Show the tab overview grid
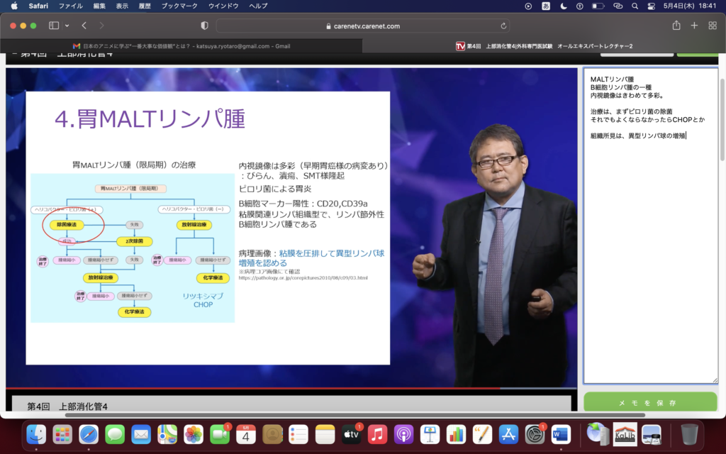This screenshot has width=726, height=454. tap(713, 26)
